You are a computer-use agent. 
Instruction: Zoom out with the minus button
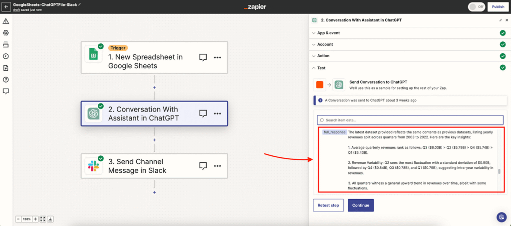(18, 219)
